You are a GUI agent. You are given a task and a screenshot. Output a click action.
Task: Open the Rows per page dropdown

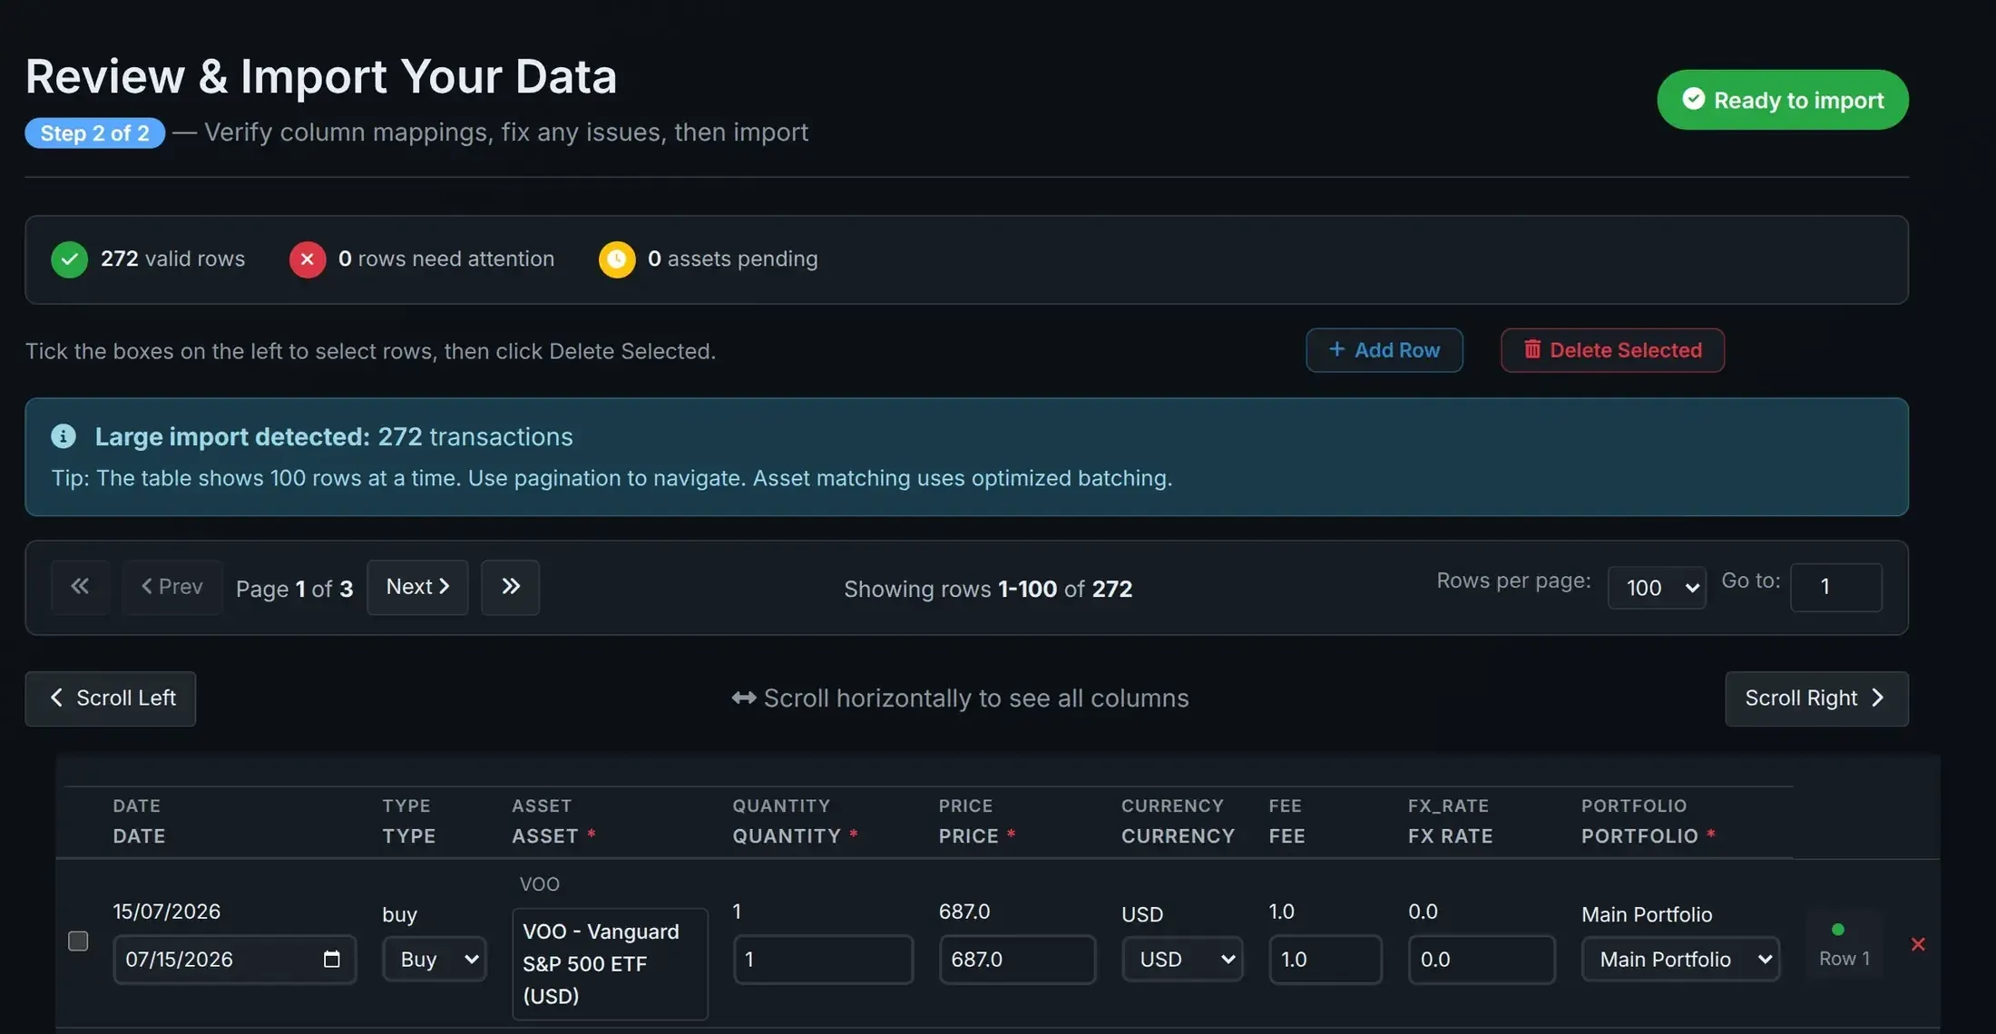coord(1657,588)
